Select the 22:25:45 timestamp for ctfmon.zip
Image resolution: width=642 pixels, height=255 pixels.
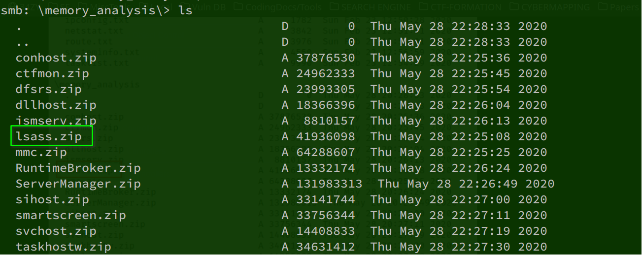click(481, 74)
